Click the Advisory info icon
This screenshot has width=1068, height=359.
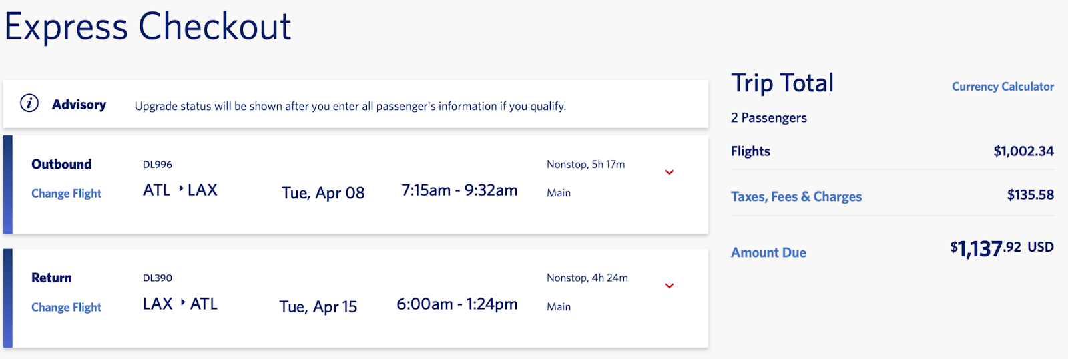coord(29,103)
